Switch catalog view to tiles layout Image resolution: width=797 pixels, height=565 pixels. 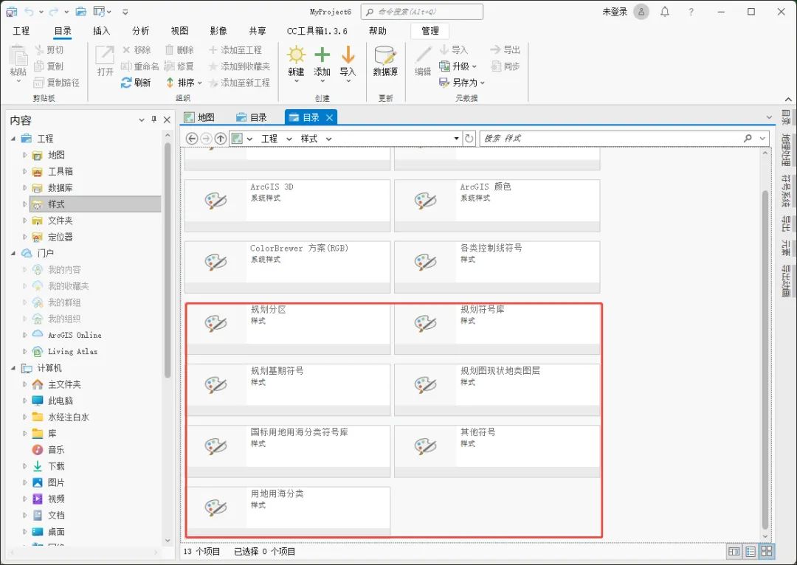pyautogui.click(x=767, y=551)
